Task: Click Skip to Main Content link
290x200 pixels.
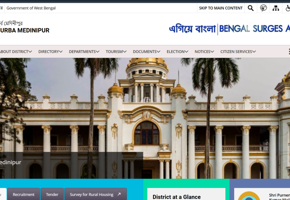Action: coord(221,8)
